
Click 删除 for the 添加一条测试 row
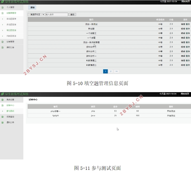click(x=188, y=24)
